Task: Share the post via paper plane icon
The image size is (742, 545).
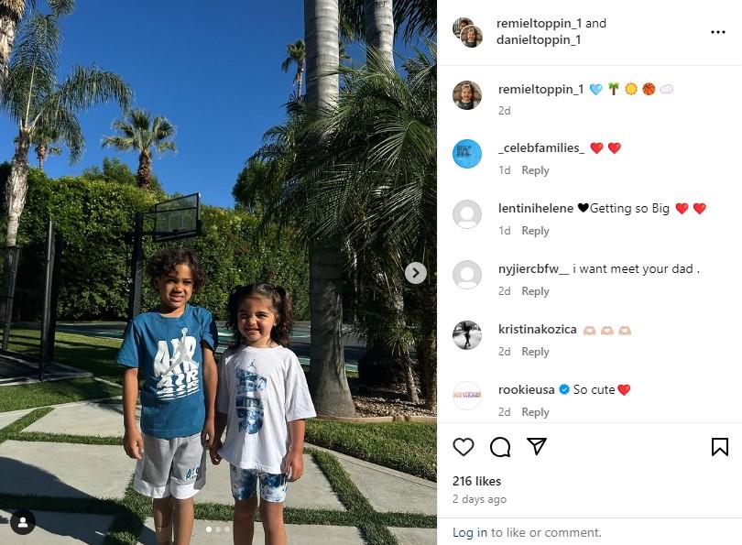Action: [537, 446]
